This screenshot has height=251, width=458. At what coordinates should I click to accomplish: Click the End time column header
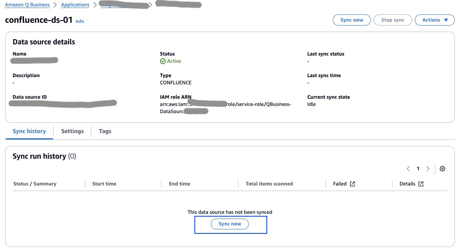(180, 184)
